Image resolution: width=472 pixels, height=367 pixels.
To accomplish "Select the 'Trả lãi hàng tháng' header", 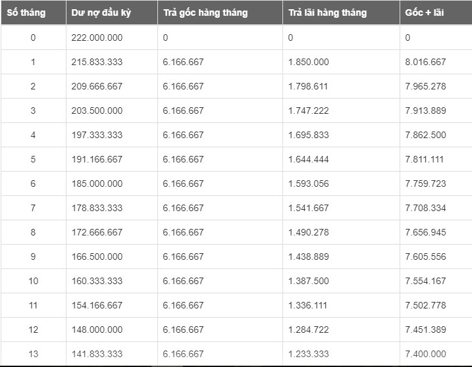I will 327,13.
